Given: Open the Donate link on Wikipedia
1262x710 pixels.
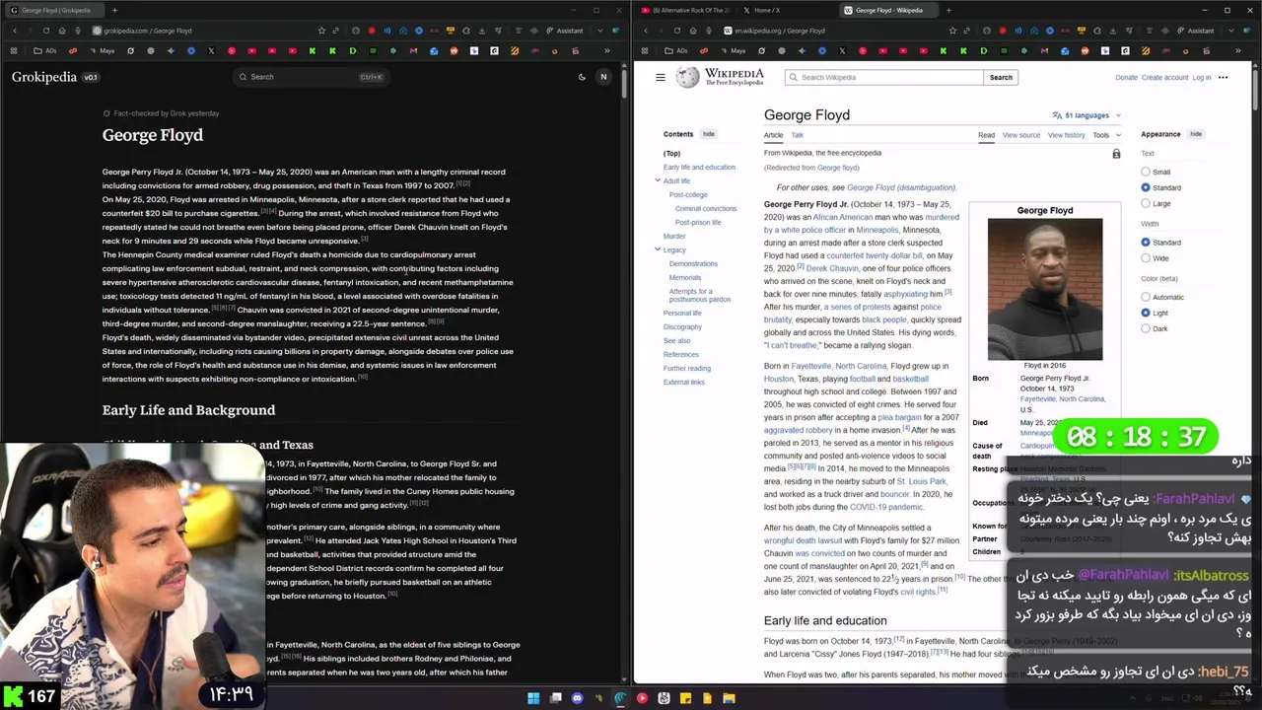Looking at the screenshot, I should 1126,77.
